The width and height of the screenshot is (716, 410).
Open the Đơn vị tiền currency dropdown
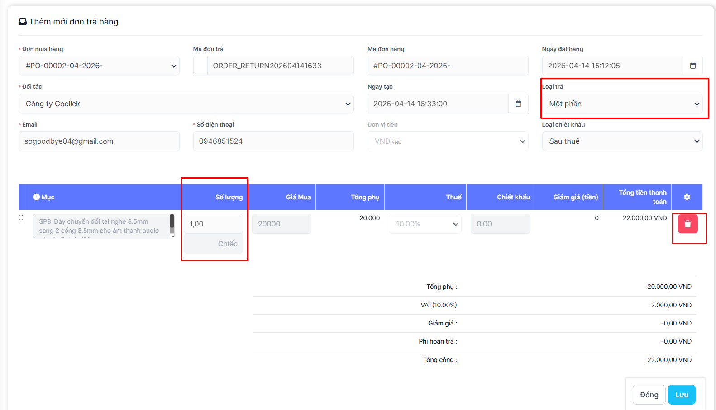(447, 141)
